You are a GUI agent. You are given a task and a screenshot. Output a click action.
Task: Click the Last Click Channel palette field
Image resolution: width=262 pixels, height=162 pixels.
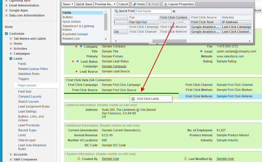click(236, 32)
